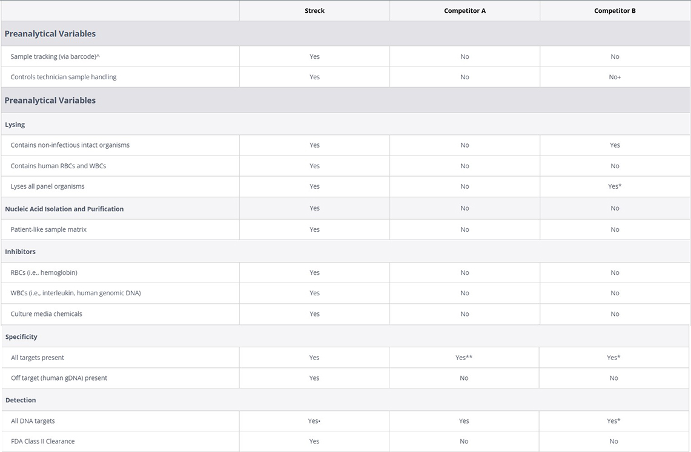Click the FDA Class II Clearance label
The width and height of the screenshot is (691, 452).
point(42,441)
